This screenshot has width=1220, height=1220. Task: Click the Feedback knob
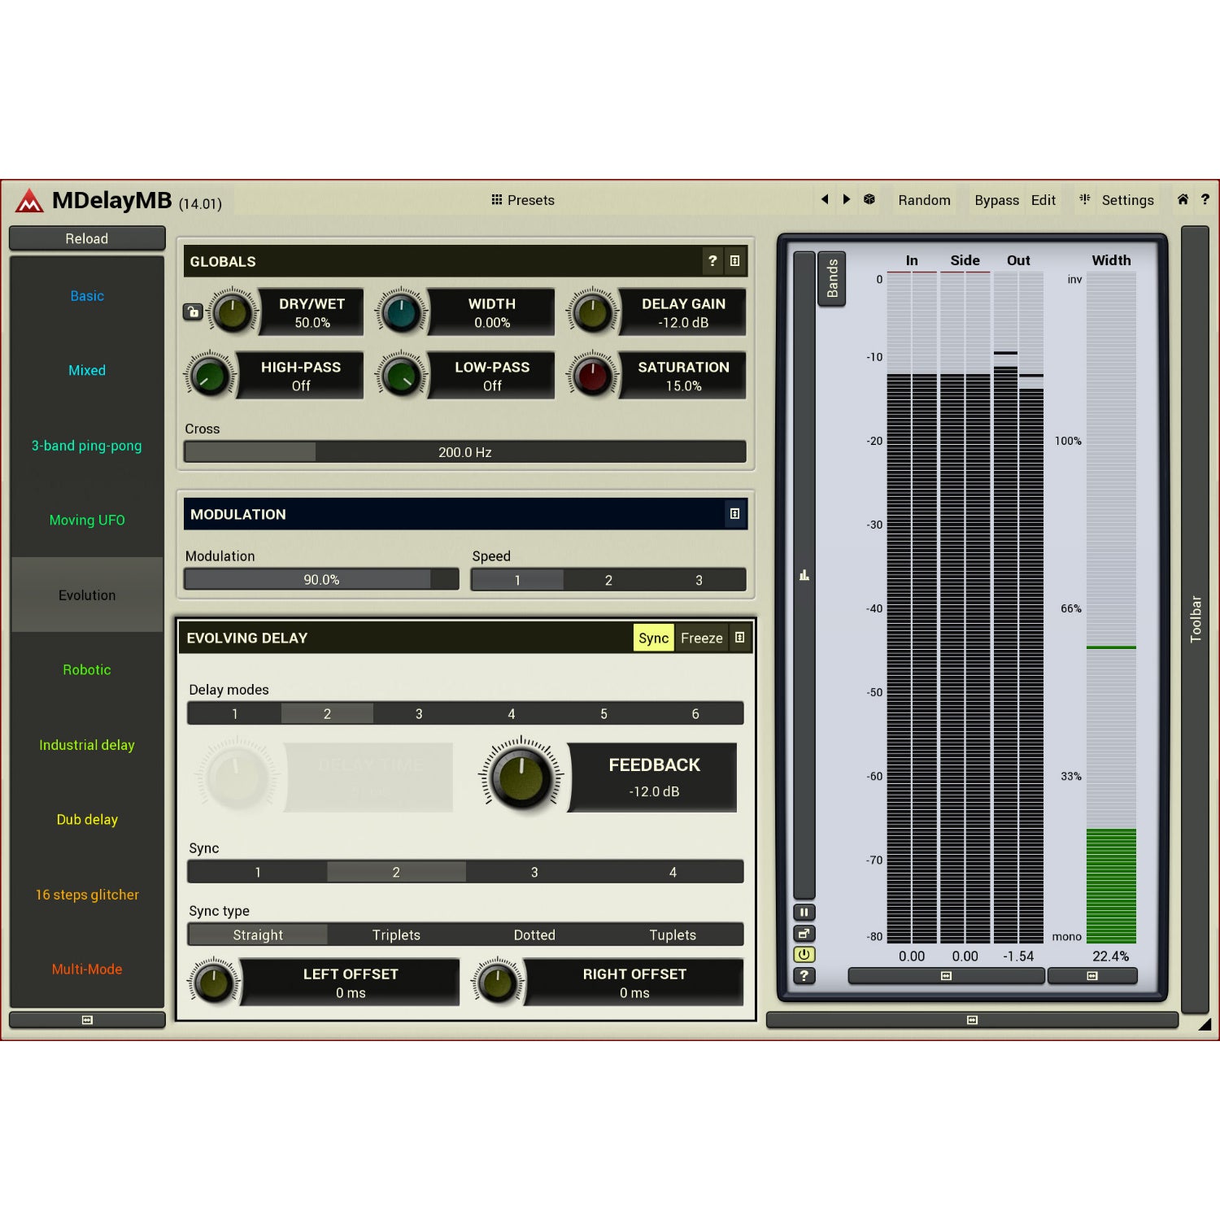click(x=521, y=777)
